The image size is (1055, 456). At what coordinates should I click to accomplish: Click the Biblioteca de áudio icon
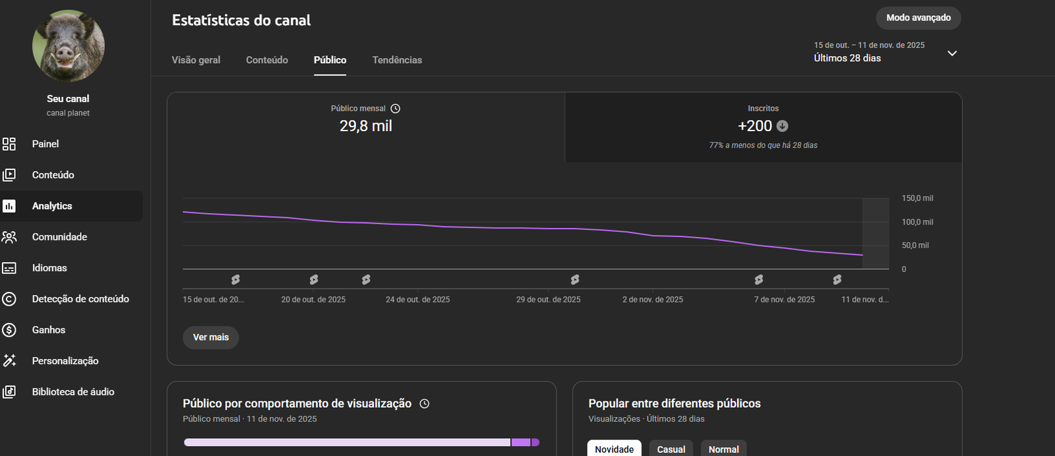(x=9, y=391)
